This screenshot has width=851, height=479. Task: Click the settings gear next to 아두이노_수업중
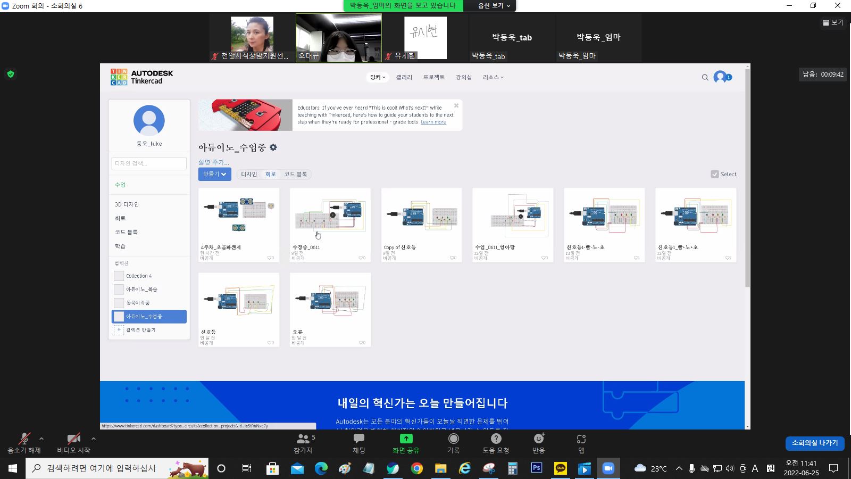click(x=273, y=147)
